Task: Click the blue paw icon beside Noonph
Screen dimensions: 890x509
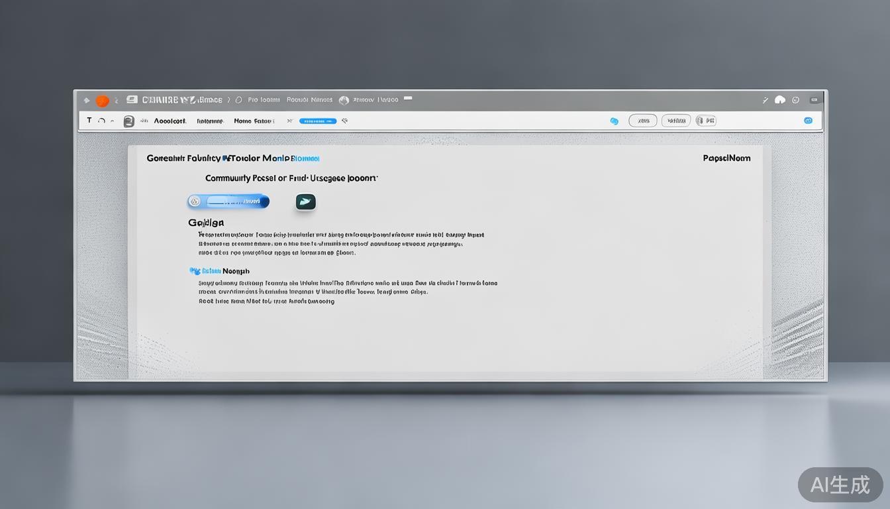Action: pos(195,271)
